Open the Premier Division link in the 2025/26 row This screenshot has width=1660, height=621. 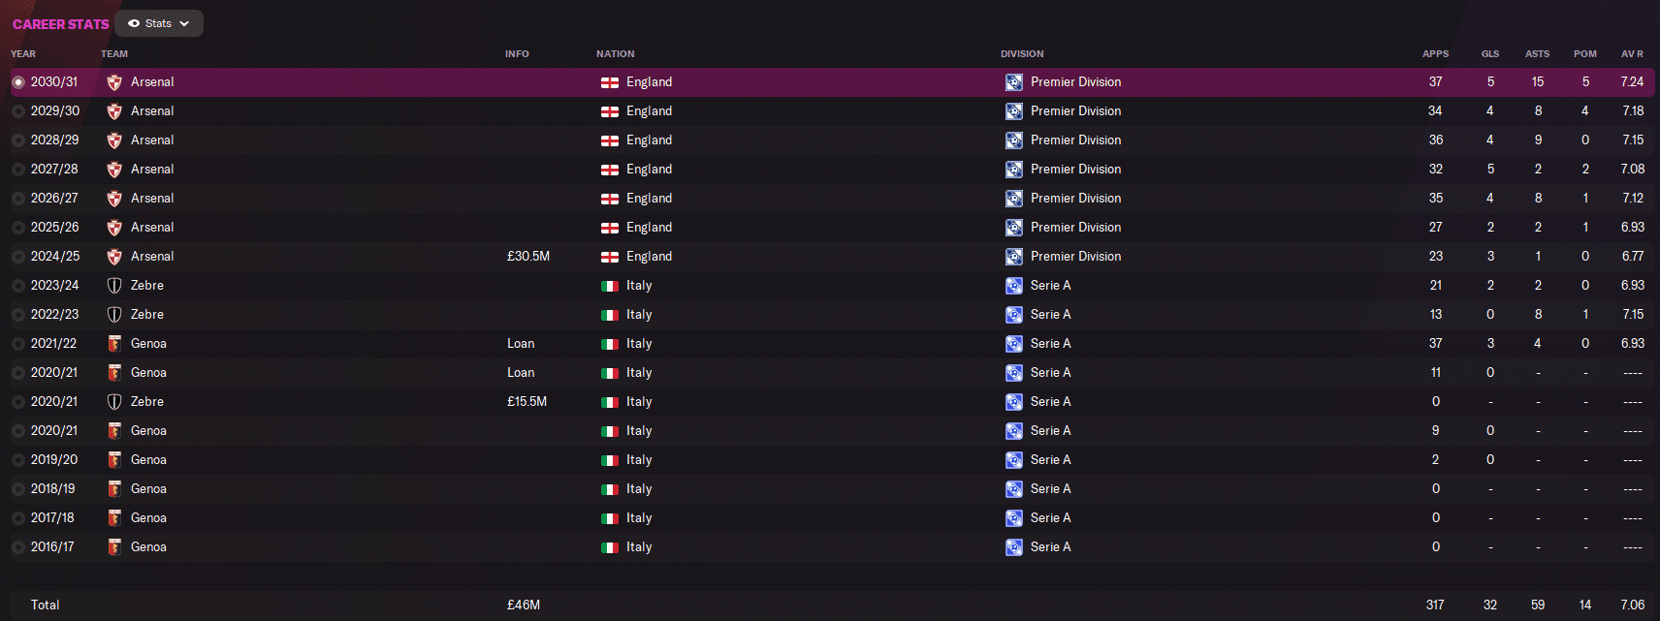[1075, 228]
